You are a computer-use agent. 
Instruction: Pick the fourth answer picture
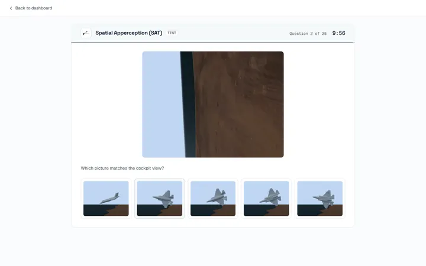coord(266,199)
